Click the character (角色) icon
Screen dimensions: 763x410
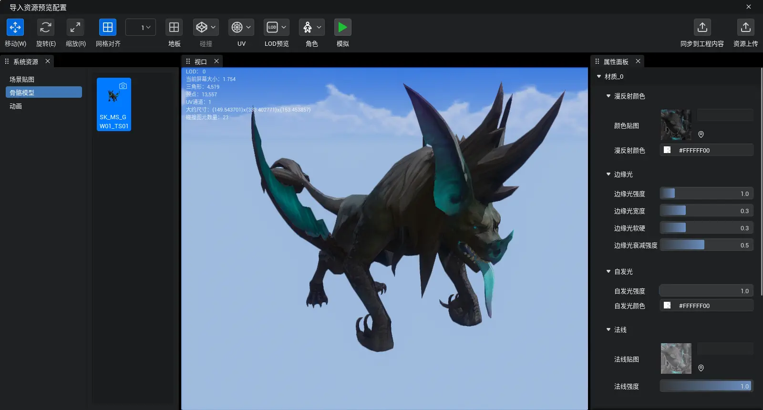pyautogui.click(x=308, y=27)
